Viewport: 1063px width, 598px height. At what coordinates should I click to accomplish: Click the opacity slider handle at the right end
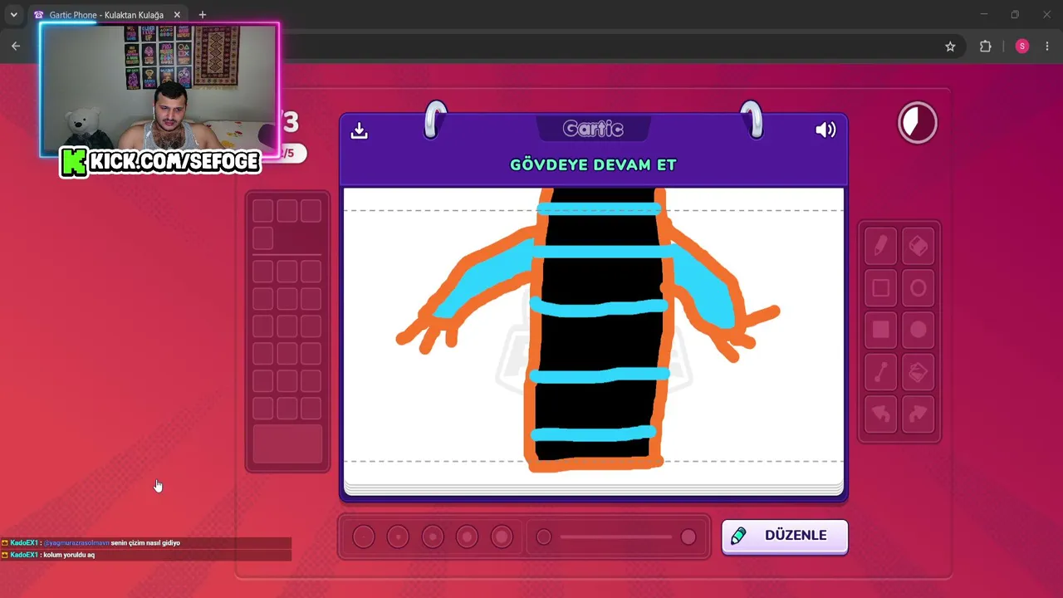pyautogui.click(x=688, y=537)
